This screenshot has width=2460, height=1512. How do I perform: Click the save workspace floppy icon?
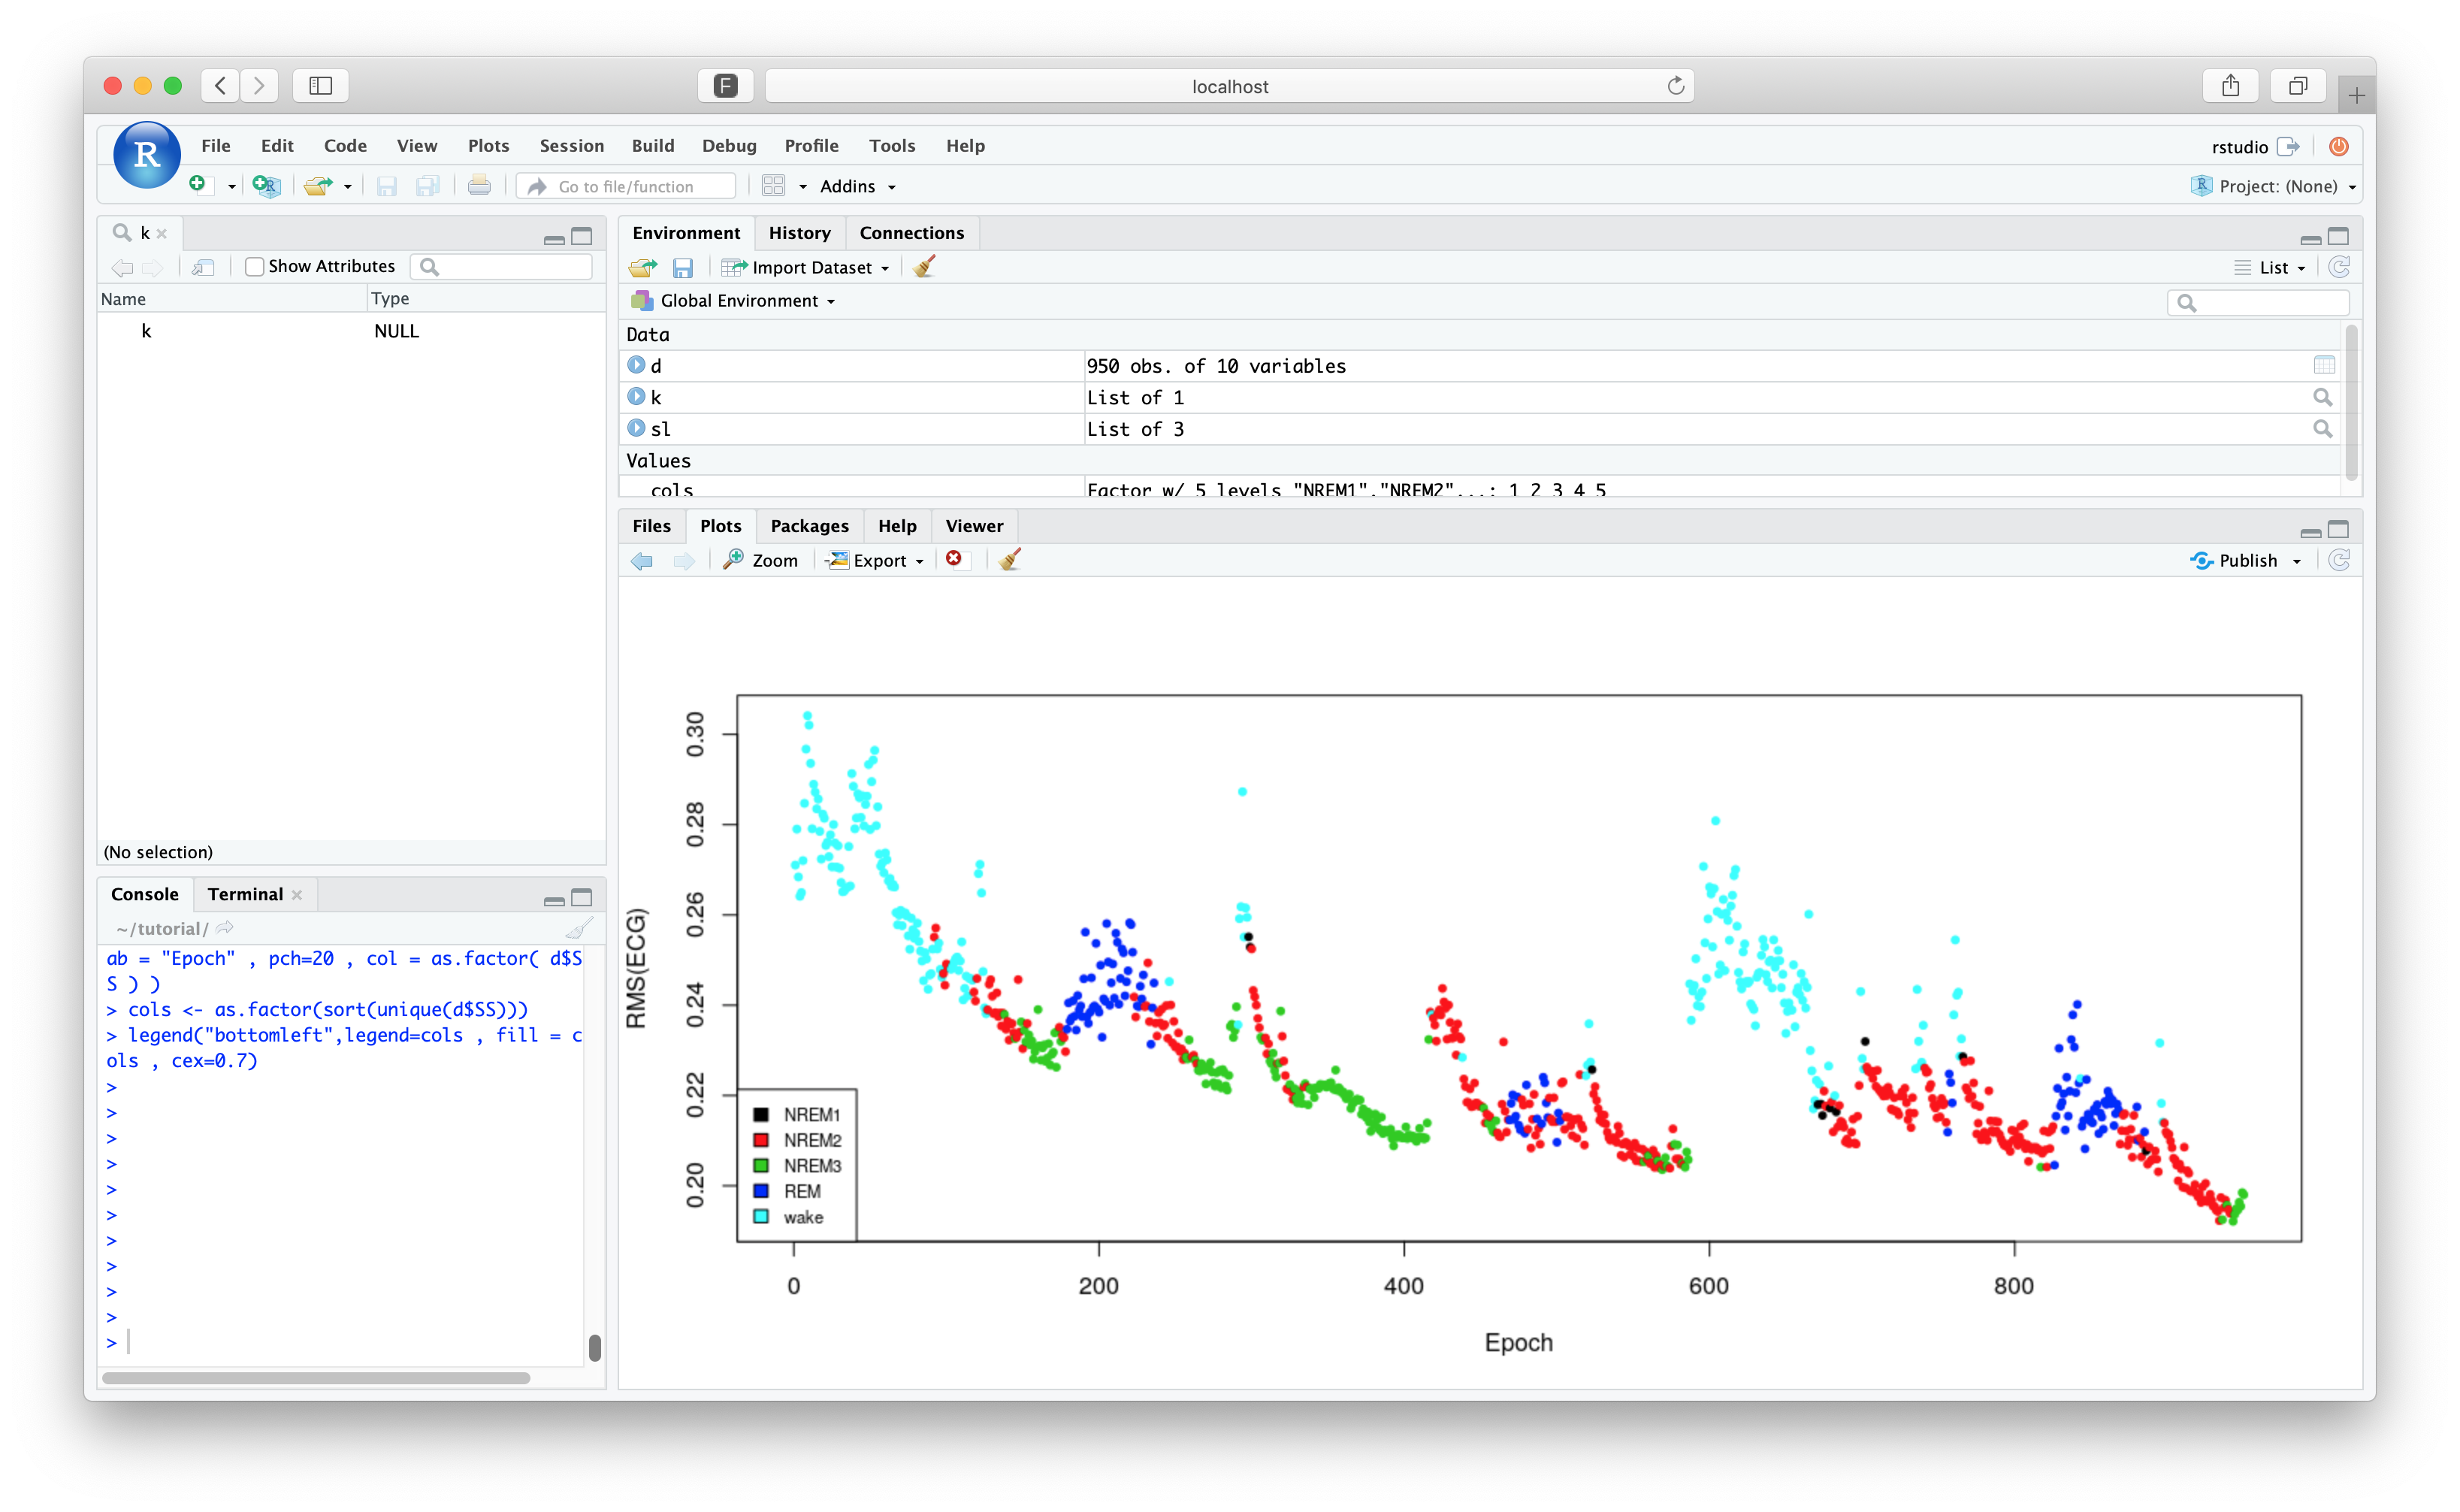point(683,268)
